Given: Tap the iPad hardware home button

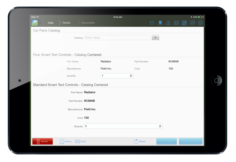Looking at the screenshot, I should coord(217,80).
